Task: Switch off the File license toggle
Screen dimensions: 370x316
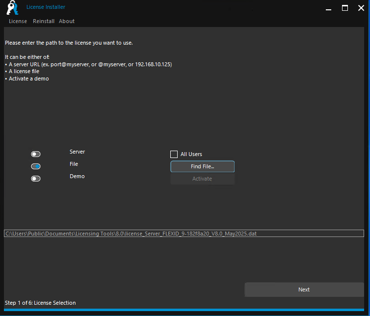Action: tap(35, 166)
